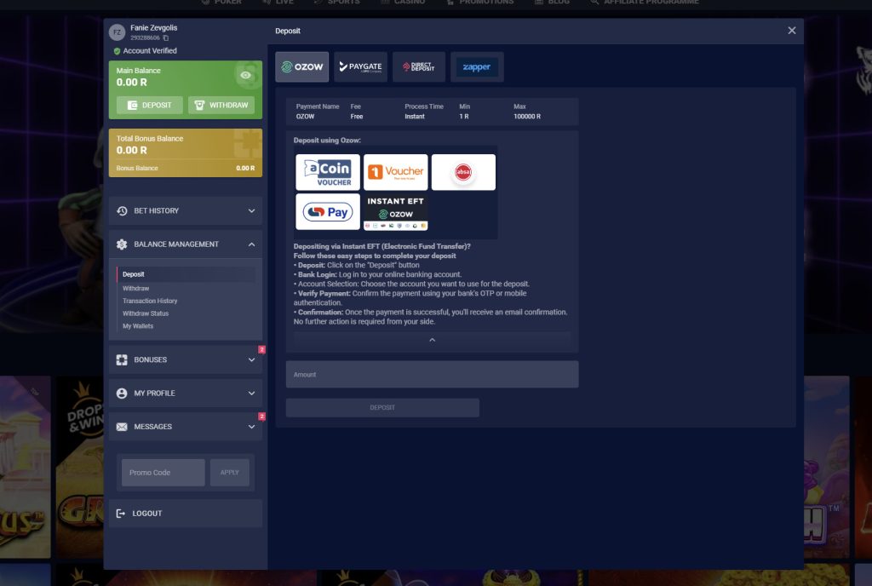Click the WITHDRAW button
Viewport: 872px width, 586px height.
pyautogui.click(x=221, y=105)
